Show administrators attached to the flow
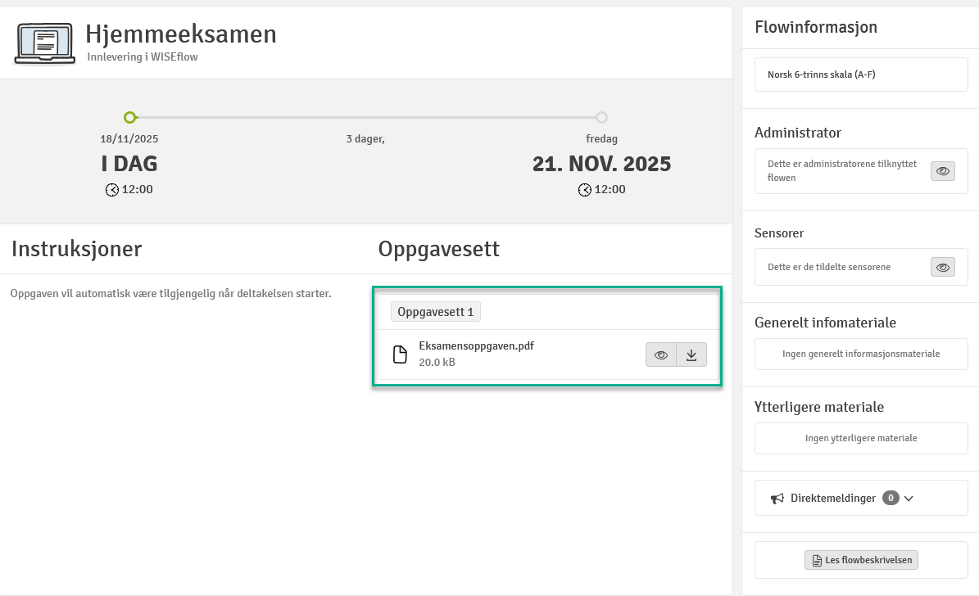 coord(942,171)
